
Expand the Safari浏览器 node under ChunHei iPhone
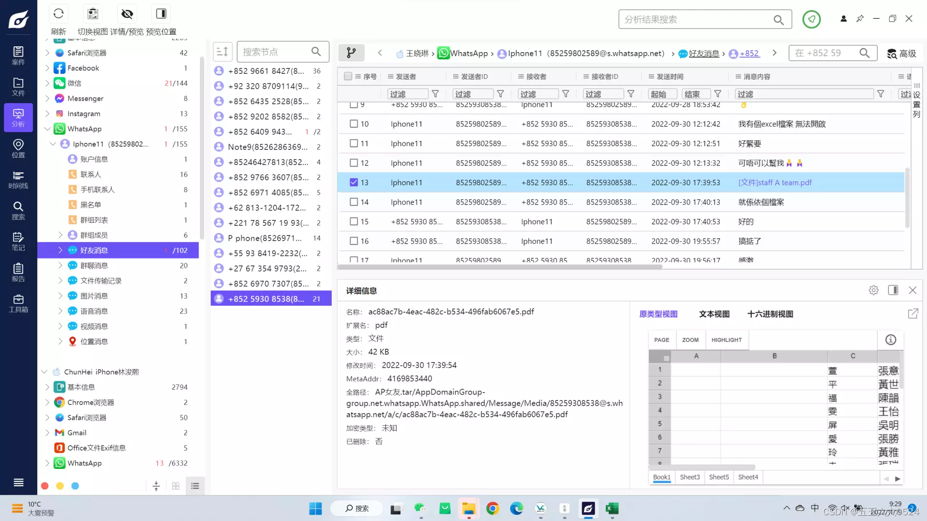click(x=47, y=417)
